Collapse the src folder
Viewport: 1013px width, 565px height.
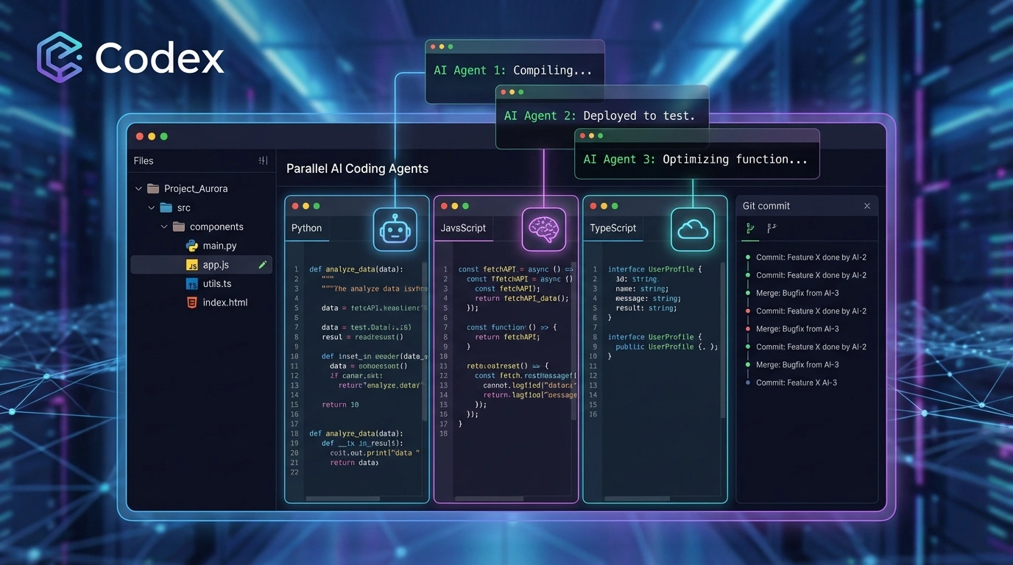point(152,208)
